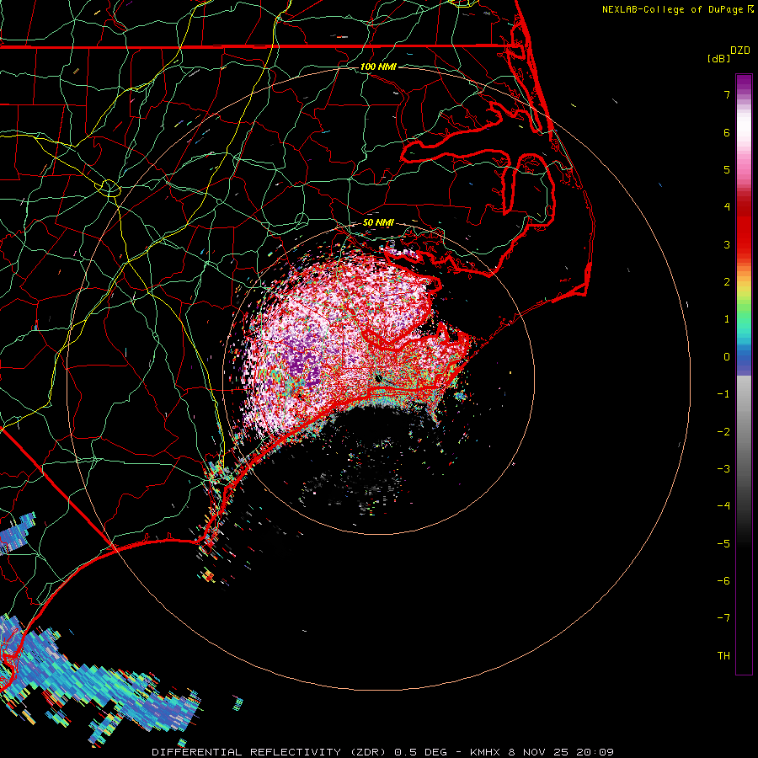Image resolution: width=758 pixels, height=758 pixels.
Task: Click the 6 value on color scale
Action: (727, 132)
